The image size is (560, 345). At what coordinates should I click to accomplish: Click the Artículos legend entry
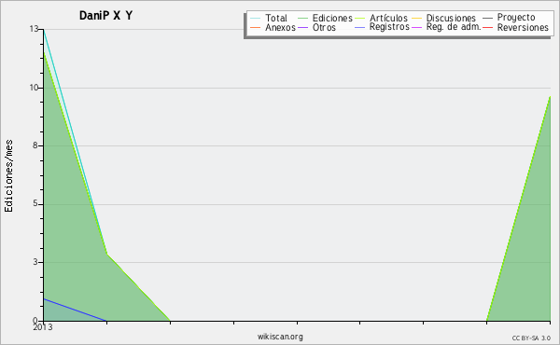tap(382, 18)
